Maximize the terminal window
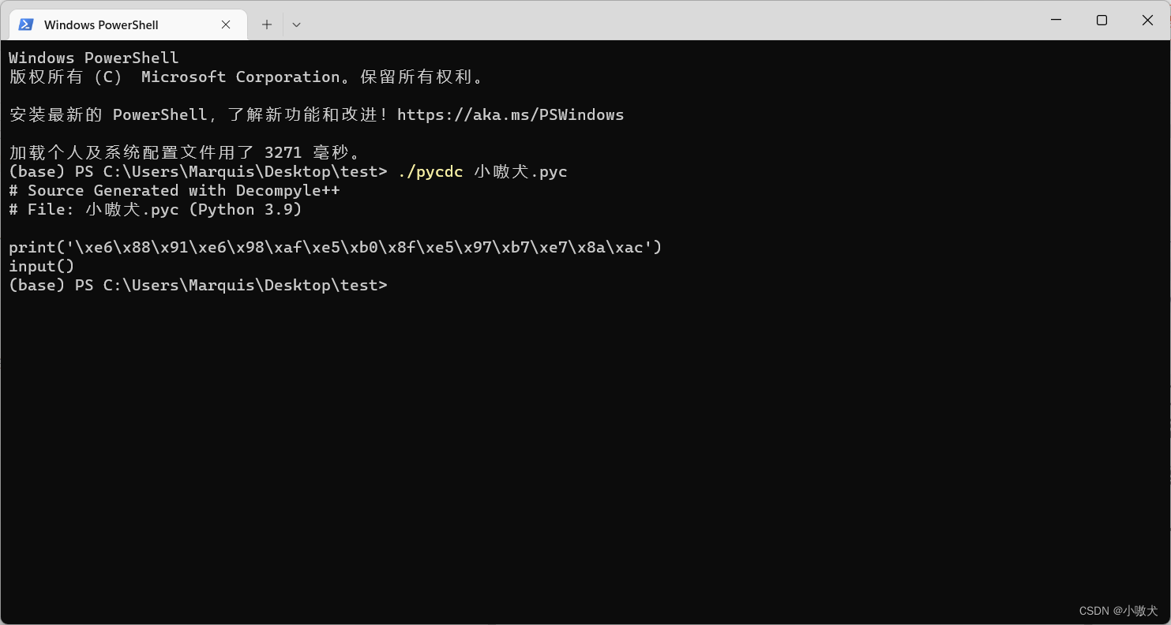Image resolution: width=1171 pixels, height=625 pixels. [x=1102, y=21]
